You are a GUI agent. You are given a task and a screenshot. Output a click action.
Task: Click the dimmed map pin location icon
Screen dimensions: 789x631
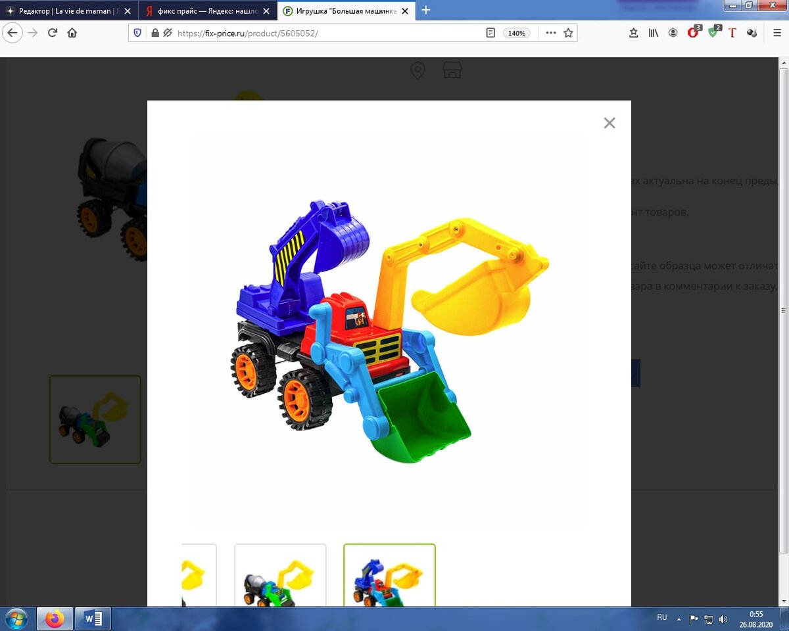418,70
